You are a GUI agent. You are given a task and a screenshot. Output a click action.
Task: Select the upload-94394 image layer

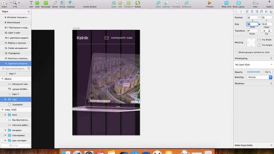pyautogui.click(x=15, y=89)
